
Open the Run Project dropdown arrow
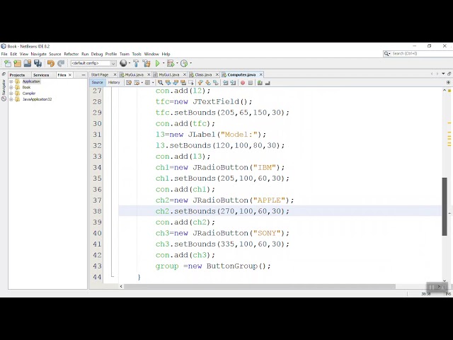click(164, 63)
